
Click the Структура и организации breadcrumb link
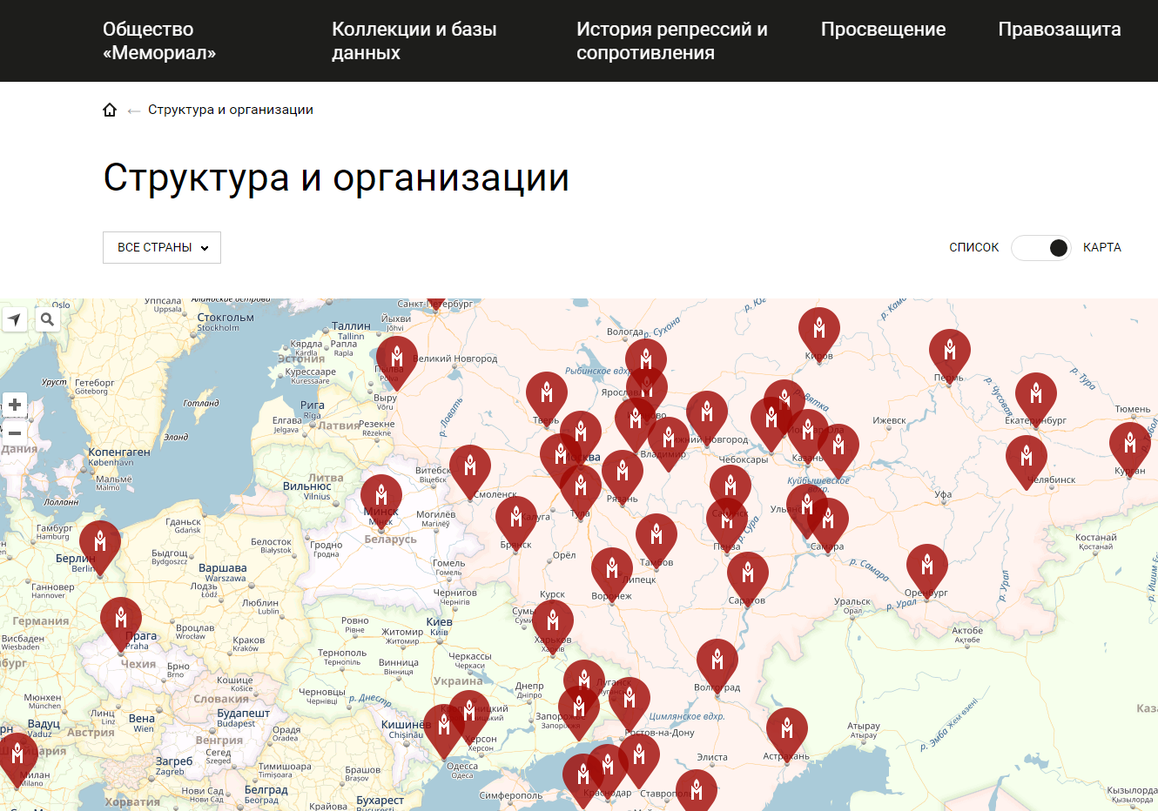point(231,110)
